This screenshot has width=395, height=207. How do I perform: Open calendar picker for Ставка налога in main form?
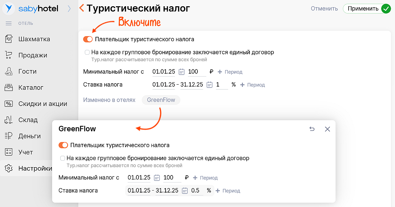coord(209,85)
